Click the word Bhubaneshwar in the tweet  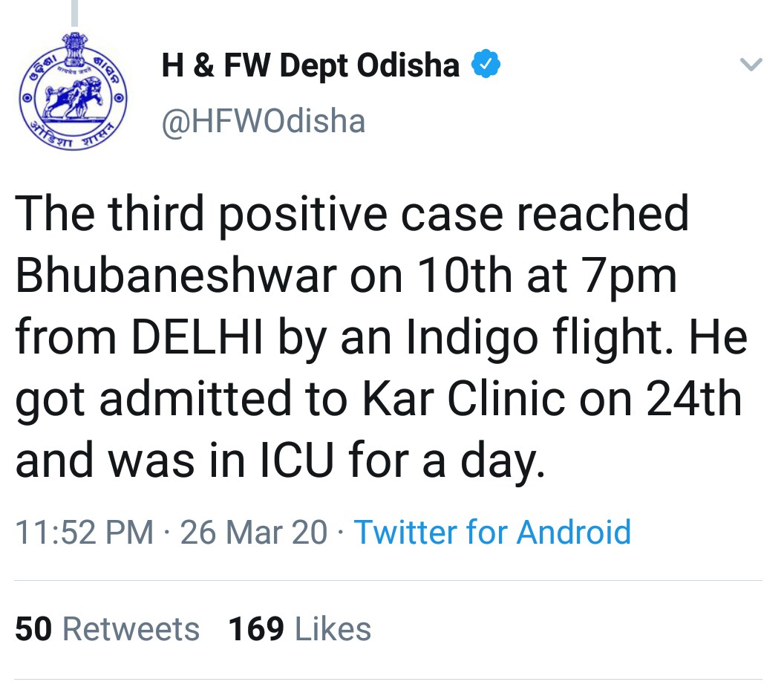[177, 276]
